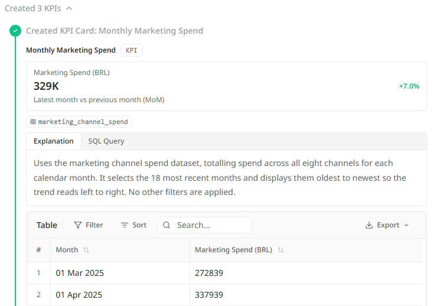This screenshot has height=306, width=443.
Task: Switch to the SQL Query tab
Action: click(x=106, y=141)
